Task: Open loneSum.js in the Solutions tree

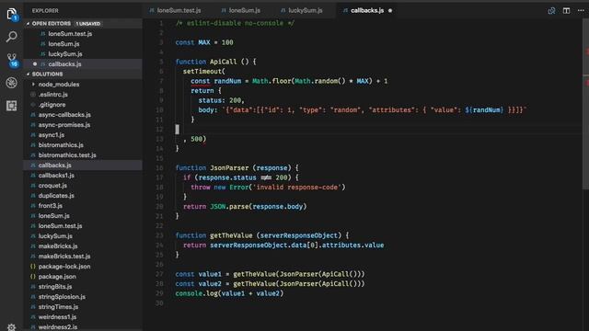Action: click(x=53, y=216)
